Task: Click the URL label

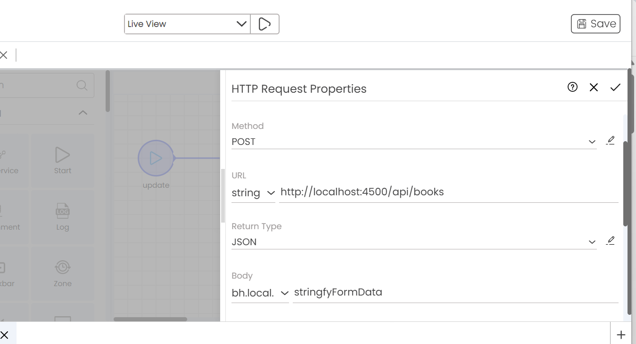Action: 239,176
